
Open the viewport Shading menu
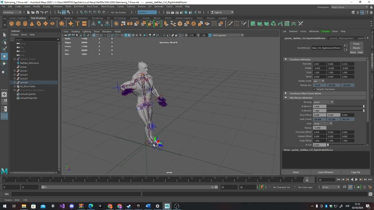click(75, 32)
